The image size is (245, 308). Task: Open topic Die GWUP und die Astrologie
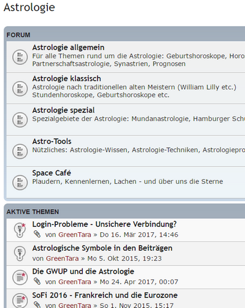click(x=83, y=271)
